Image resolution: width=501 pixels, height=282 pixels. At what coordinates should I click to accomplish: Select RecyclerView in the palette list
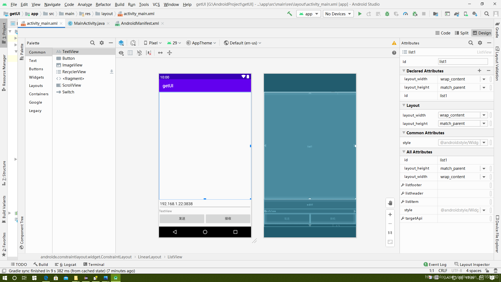74,72
